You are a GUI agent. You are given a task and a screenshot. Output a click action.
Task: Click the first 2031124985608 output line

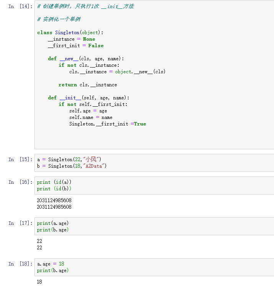pyautogui.click(x=54, y=201)
